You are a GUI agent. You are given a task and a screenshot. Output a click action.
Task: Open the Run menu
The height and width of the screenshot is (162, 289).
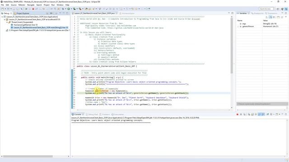pos(53,5)
